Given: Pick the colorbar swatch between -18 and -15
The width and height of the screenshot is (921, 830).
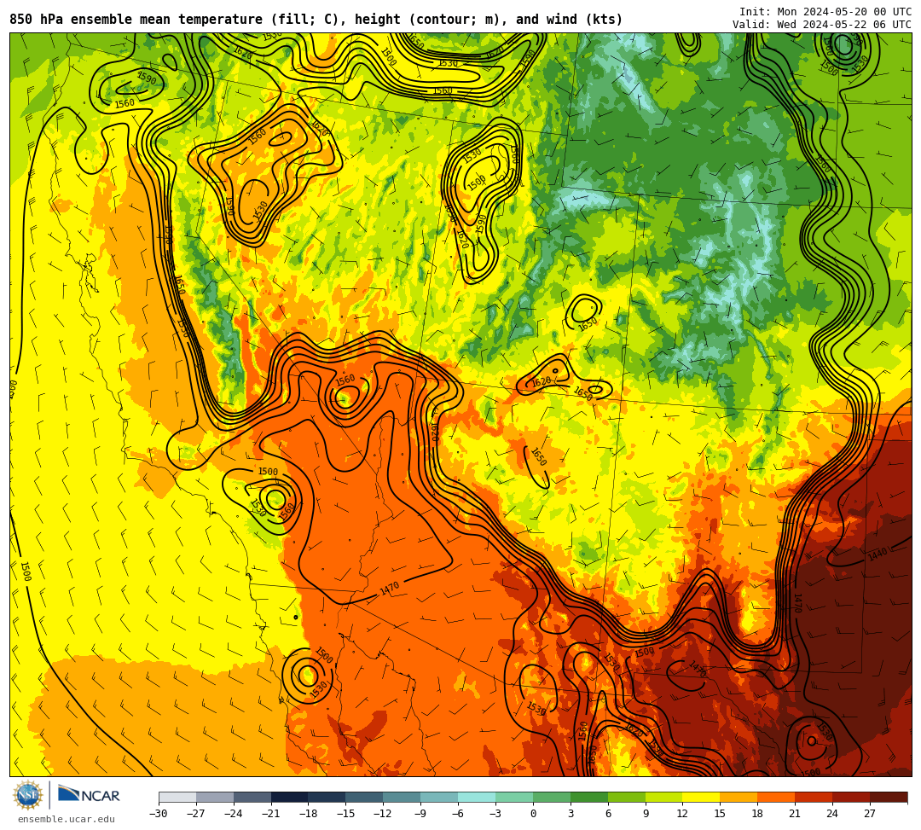Looking at the screenshot, I should [327, 797].
